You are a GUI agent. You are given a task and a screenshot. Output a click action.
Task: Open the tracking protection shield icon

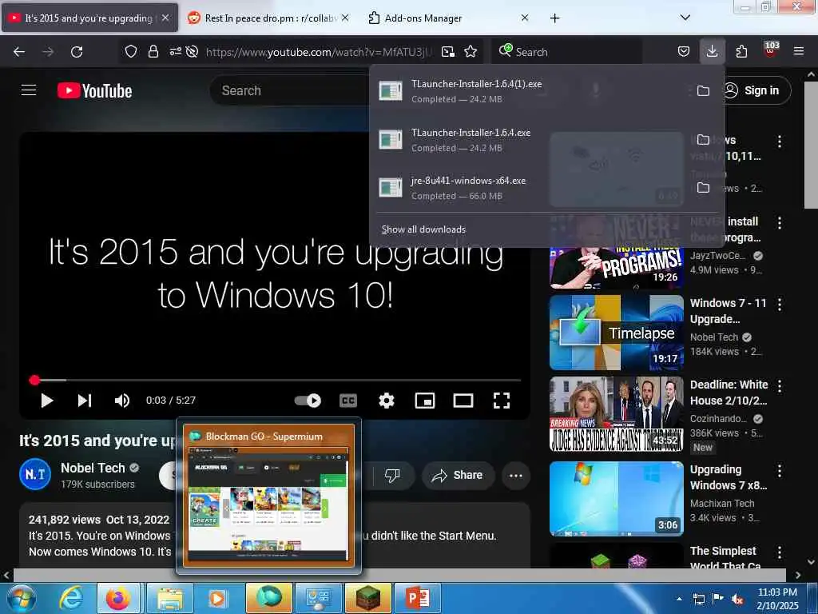pos(131,52)
